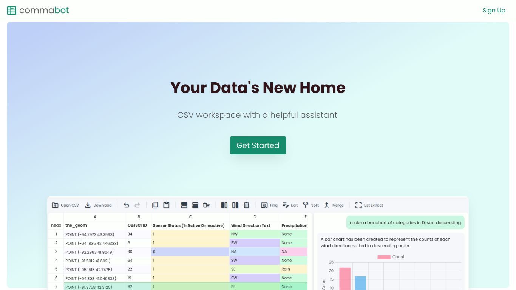Click the assistant's bar chart reply text
516x290 pixels.
coord(386,242)
